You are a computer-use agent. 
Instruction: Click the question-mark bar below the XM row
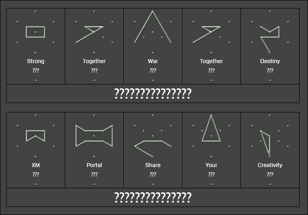coord(153,198)
